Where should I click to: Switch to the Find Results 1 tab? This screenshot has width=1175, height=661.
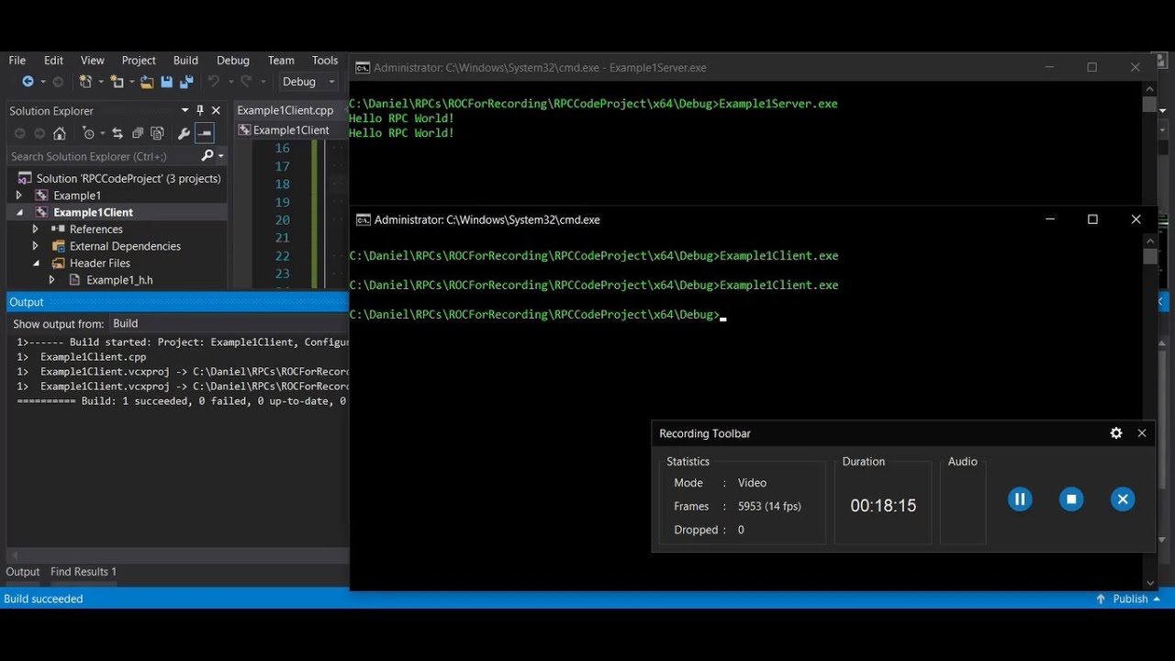[84, 572]
